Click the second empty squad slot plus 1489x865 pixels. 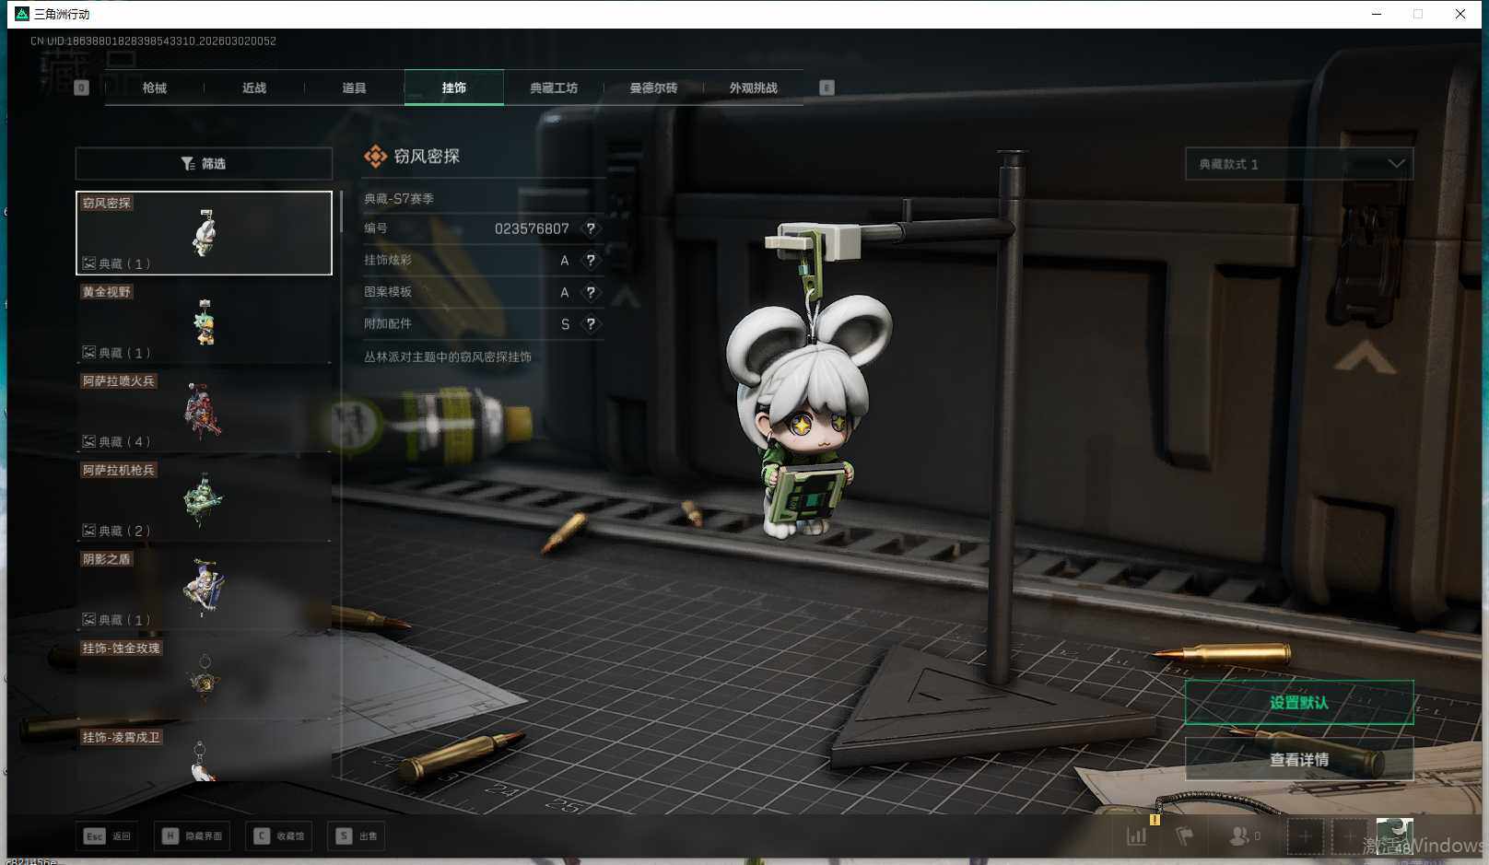[1349, 836]
